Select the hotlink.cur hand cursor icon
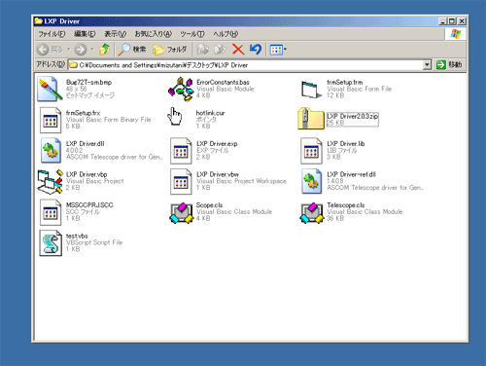This screenshot has width=486, height=366. [x=175, y=117]
